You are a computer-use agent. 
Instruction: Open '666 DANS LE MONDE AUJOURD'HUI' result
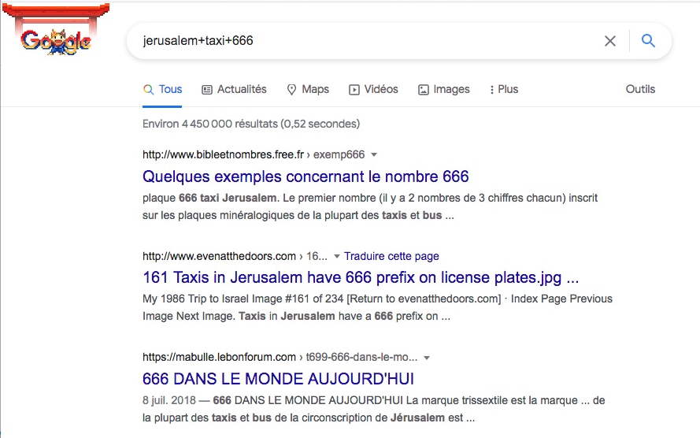click(x=279, y=379)
